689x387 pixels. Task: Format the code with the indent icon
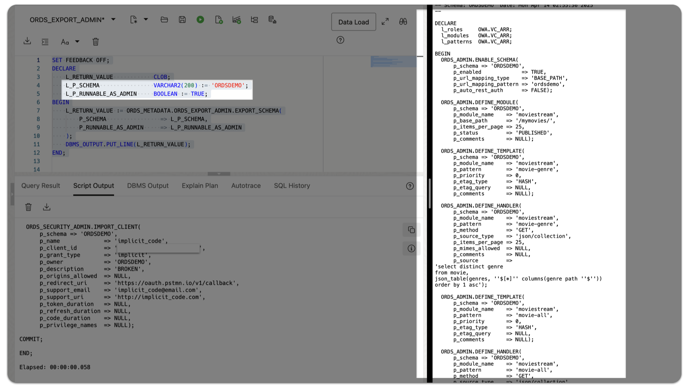(x=45, y=42)
